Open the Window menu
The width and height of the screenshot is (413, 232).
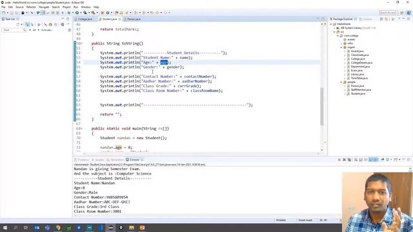tap(86, 7)
